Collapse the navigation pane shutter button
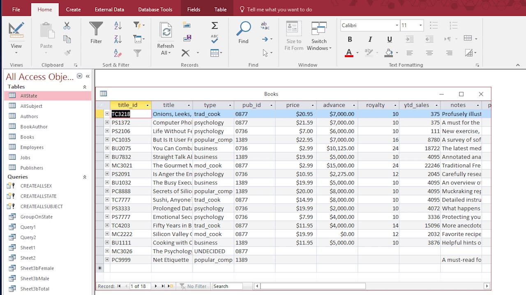Screen dimensions: 526x295 (88, 76)
